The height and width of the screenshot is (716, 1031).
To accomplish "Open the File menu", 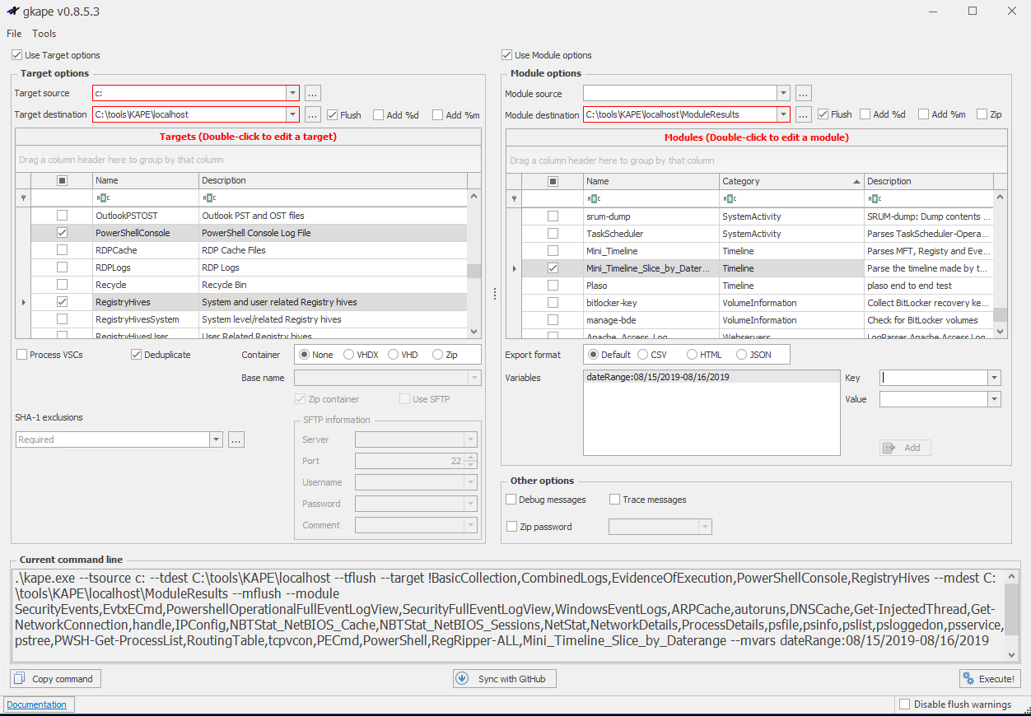I will (x=14, y=34).
